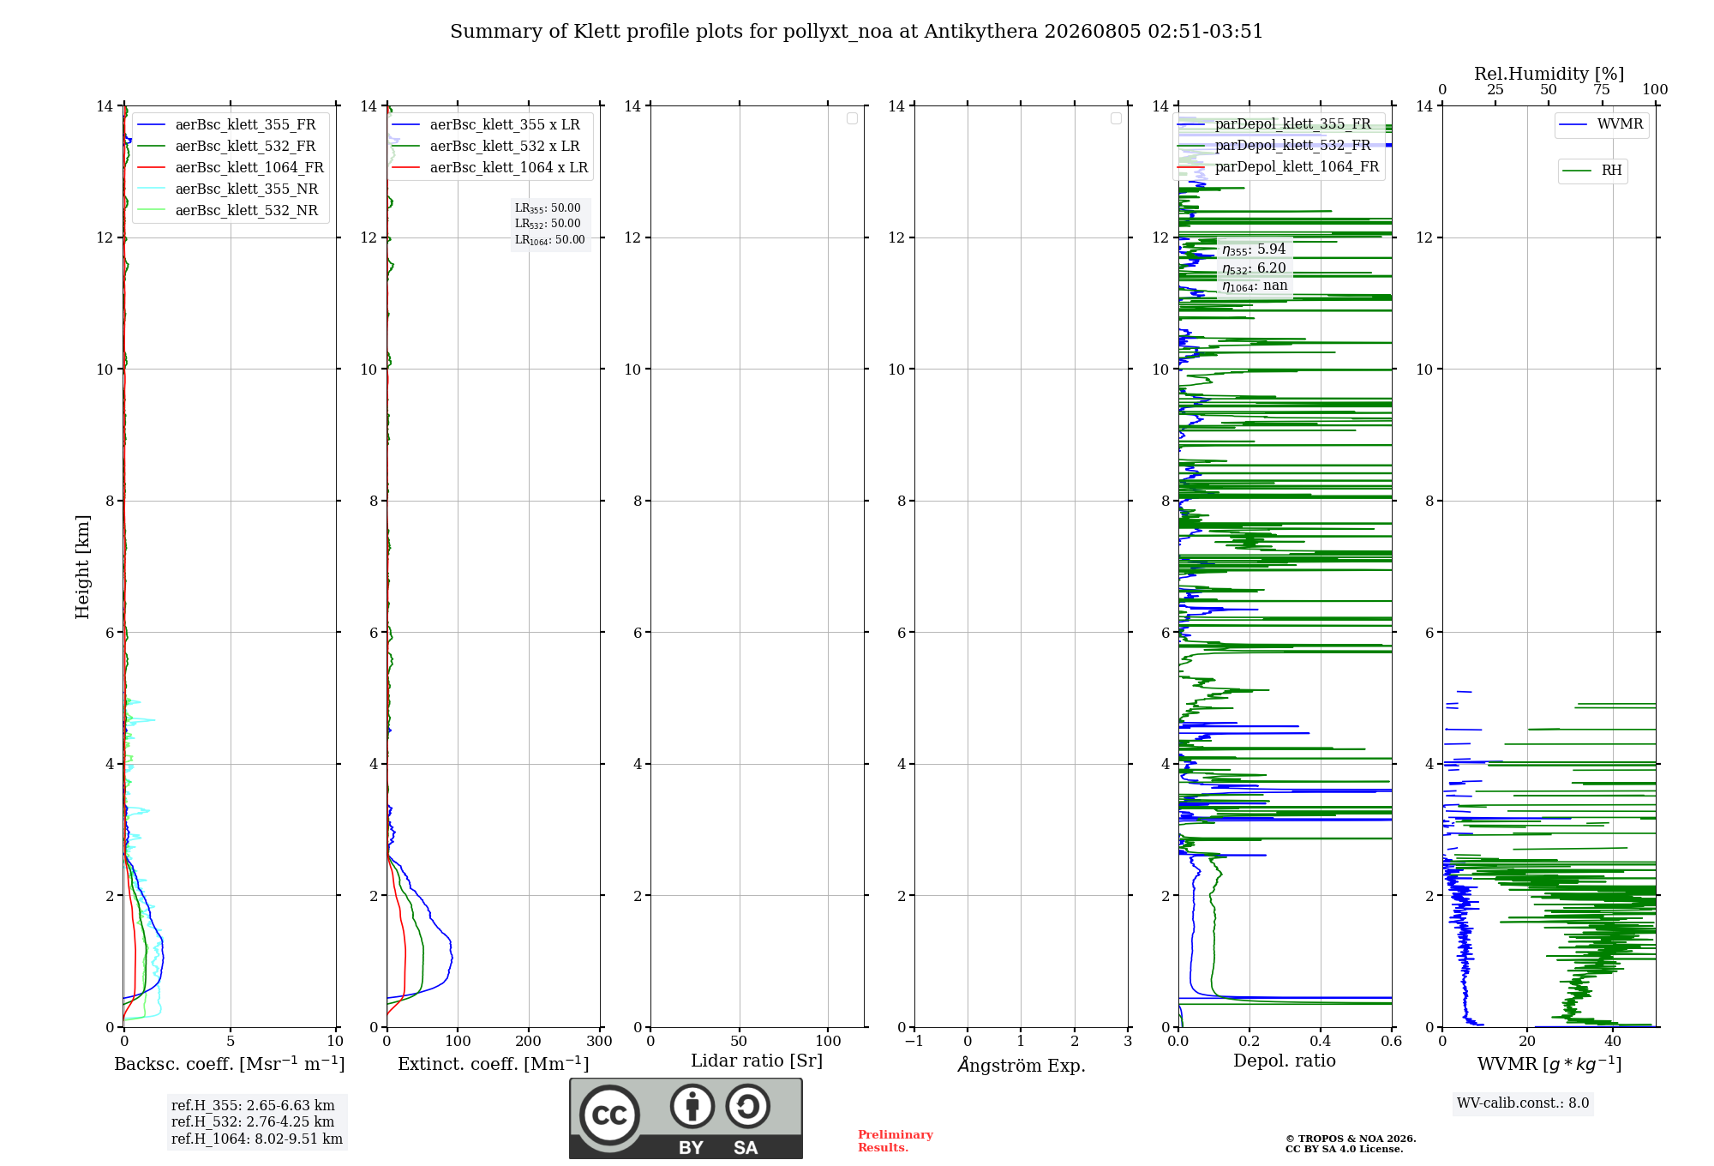Click the 'CC BY SA 4.0 License.' text

tap(1345, 1149)
